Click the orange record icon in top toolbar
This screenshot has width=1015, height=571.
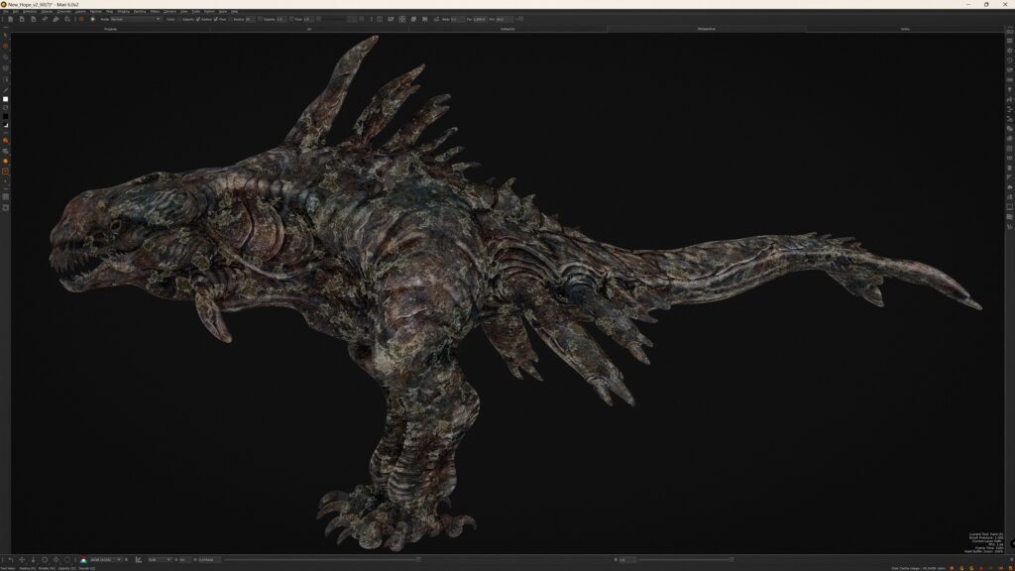(81, 19)
